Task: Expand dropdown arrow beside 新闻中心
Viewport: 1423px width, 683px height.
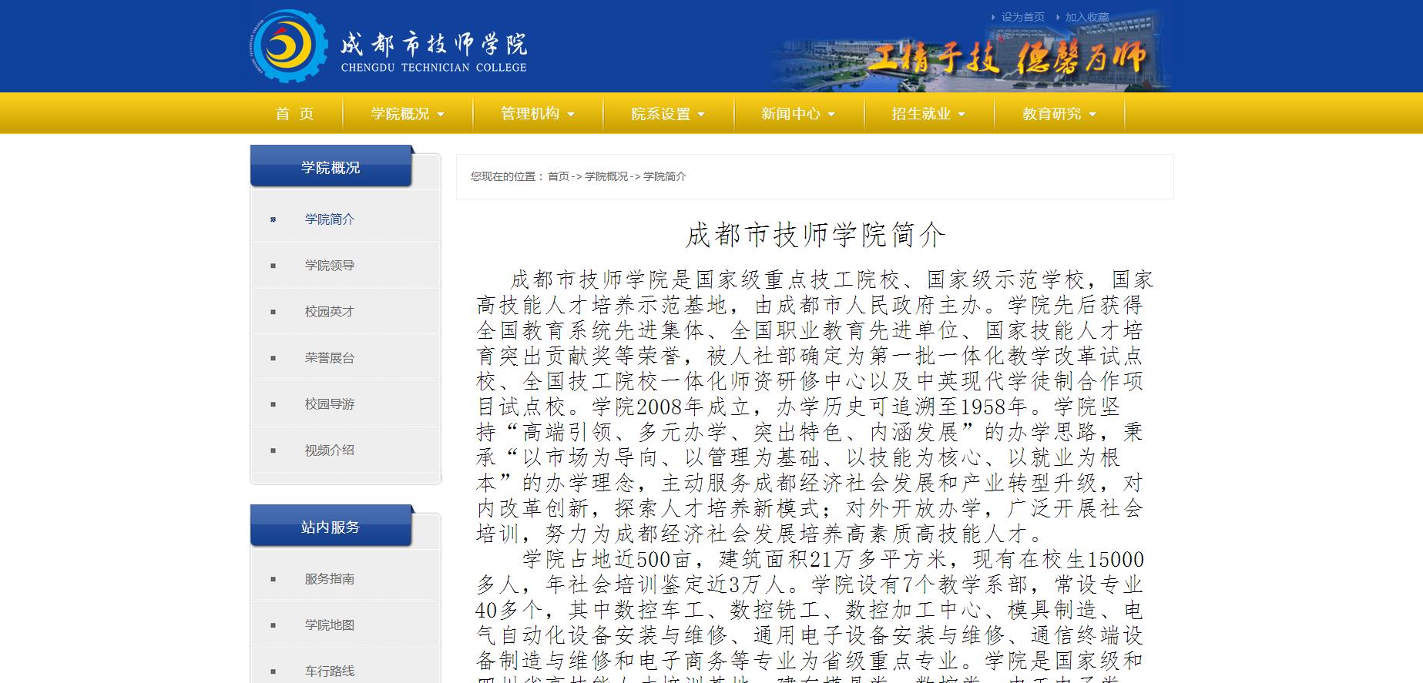Action: (831, 115)
